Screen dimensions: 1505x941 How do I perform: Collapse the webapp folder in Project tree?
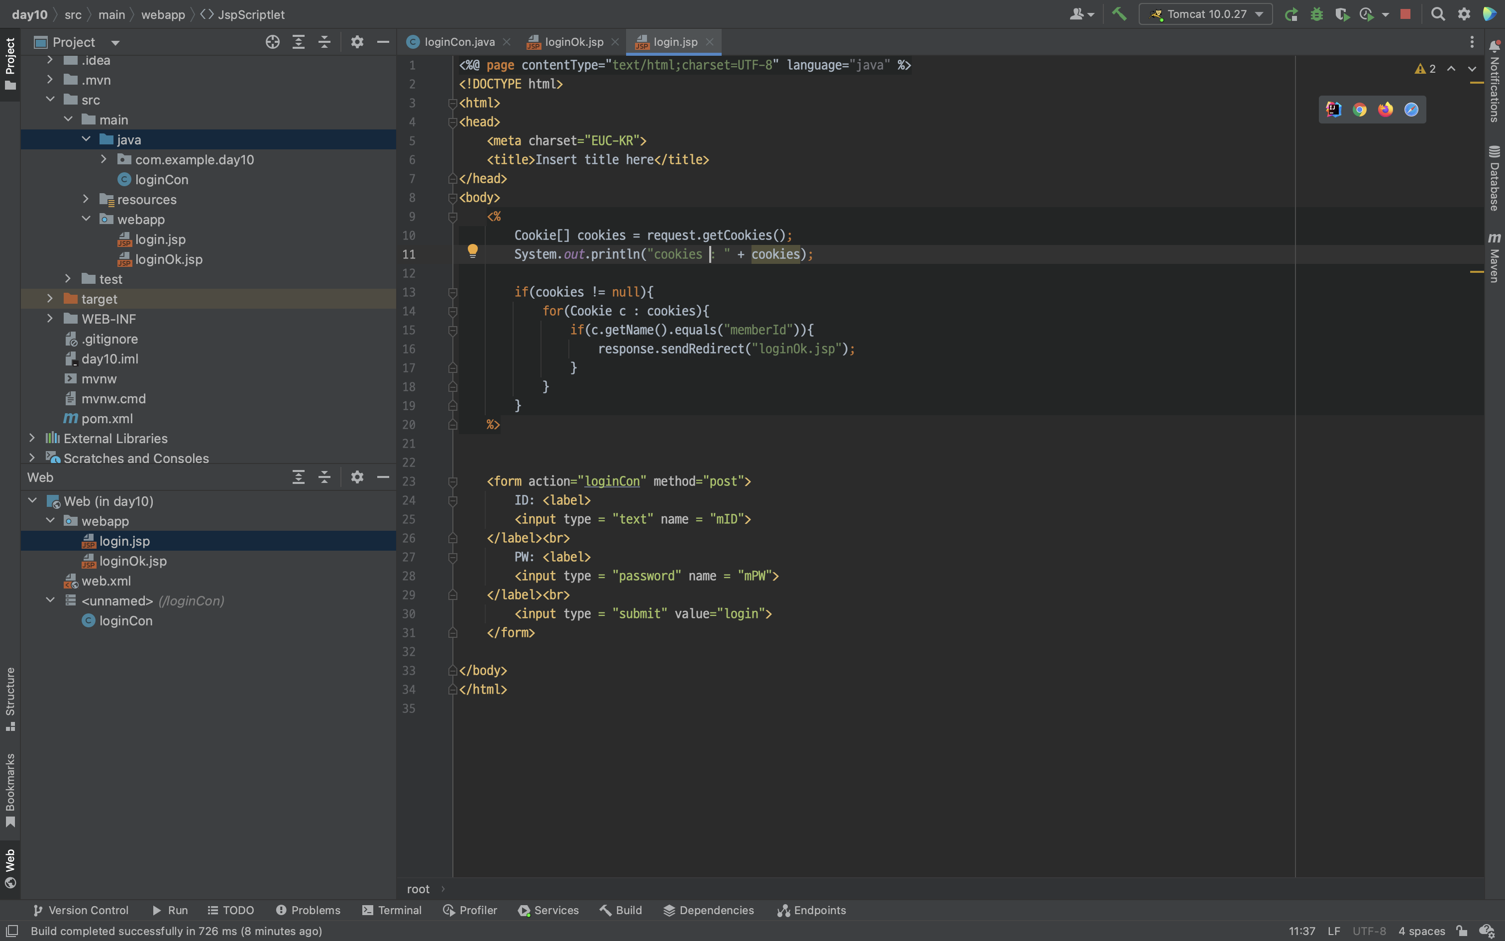86,219
